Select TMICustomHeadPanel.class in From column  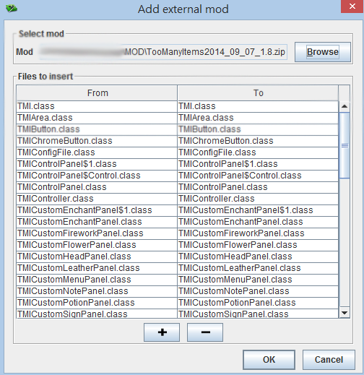tap(97, 257)
